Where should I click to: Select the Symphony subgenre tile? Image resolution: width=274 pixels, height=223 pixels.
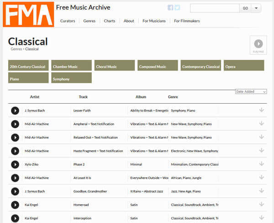[72, 78]
